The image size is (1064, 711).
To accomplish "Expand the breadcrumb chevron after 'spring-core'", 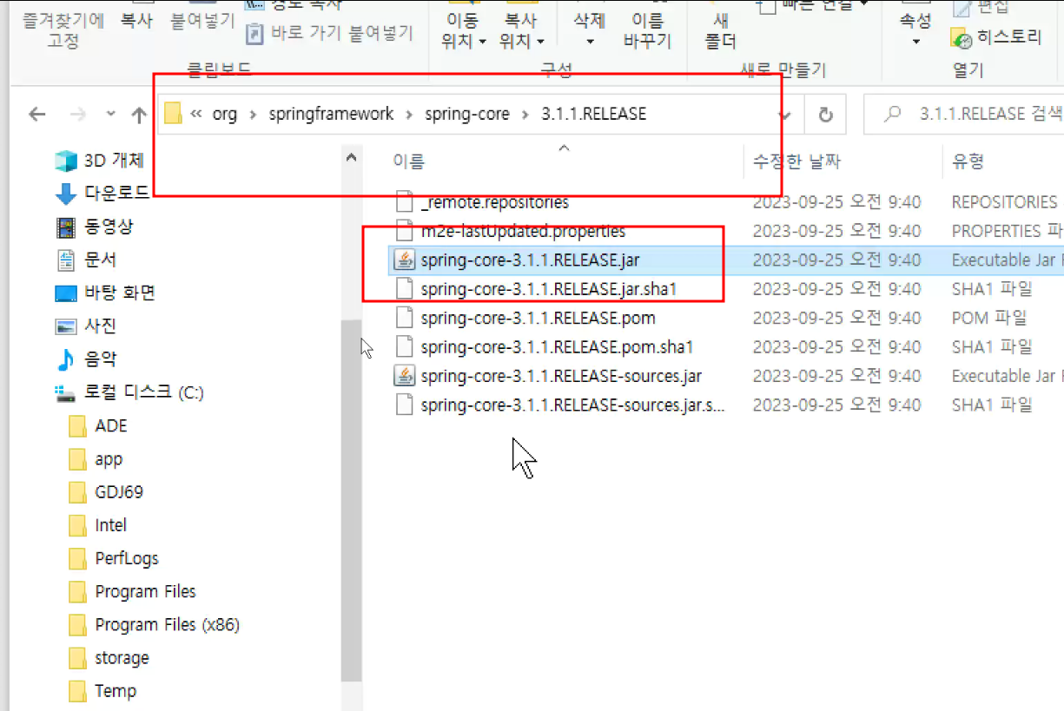I will (x=525, y=115).
